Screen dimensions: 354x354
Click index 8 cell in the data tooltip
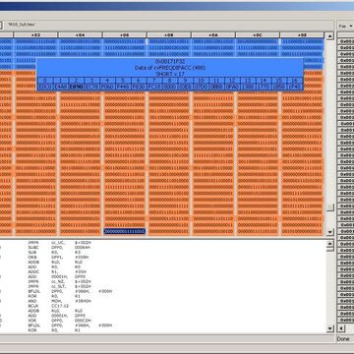pos(169,81)
